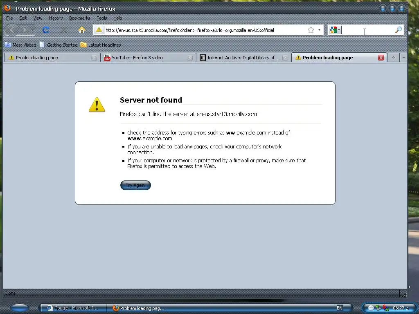Open the Start button on the taskbar

point(20,308)
